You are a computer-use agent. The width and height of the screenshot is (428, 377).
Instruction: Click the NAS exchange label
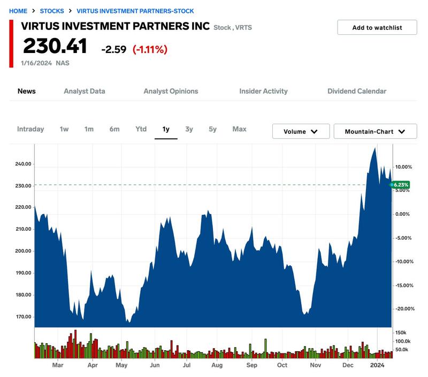tap(63, 63)
